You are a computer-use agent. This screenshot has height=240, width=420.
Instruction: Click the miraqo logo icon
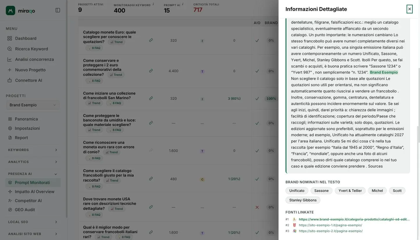click(10, 10)
